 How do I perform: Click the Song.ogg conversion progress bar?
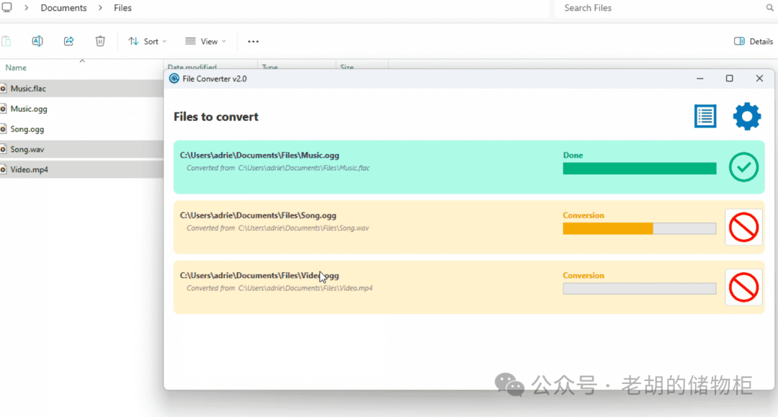(640, 228)
